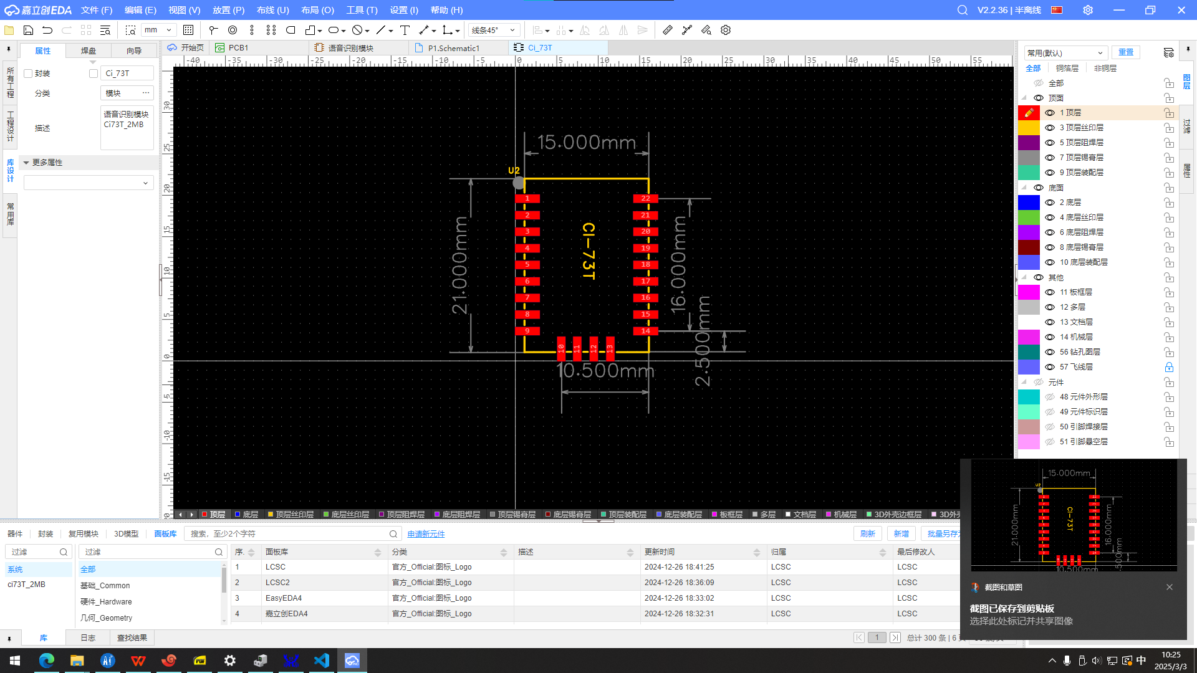The width and height of the screenshot is (1197, 673).
Task: Toggle visibility of 11 板框层 layer
Action: click(1050, 292)
